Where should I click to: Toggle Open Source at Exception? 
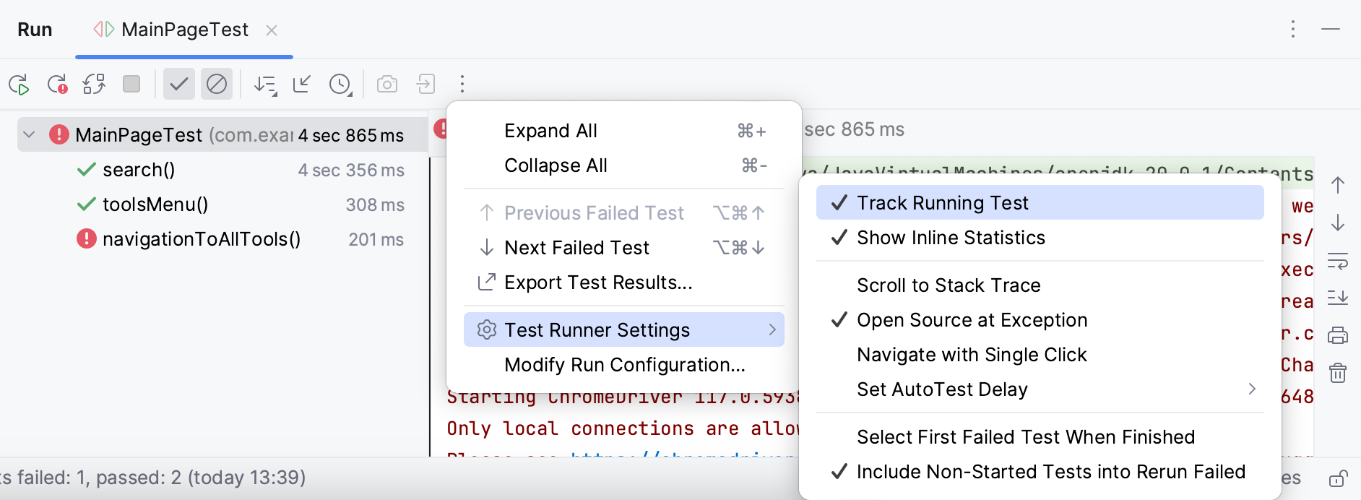[x=1040, y=320]
